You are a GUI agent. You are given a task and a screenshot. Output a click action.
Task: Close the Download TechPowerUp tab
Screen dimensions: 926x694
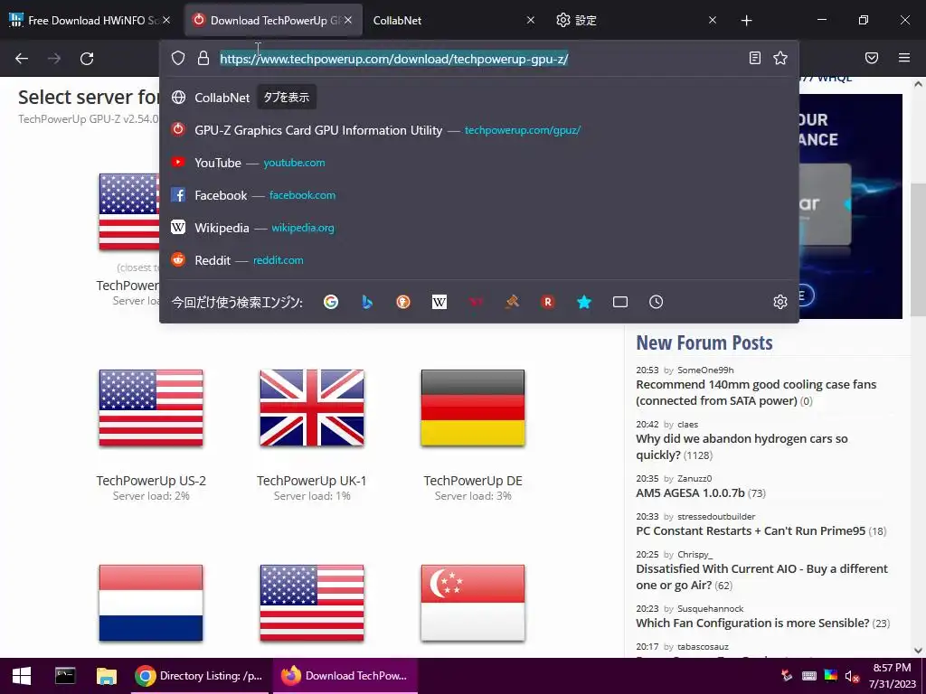(x=348, y=20)
